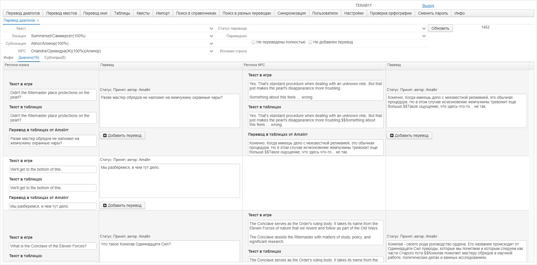This screenshot has width=537, height=265.
Task: Click the Обновить button
Action: pos(440,28)
